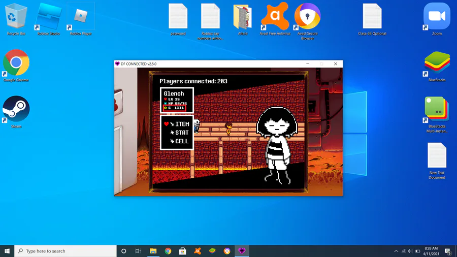Select the Clasa 6B Optional file
The image size is (457, 257).
[372, 19]
